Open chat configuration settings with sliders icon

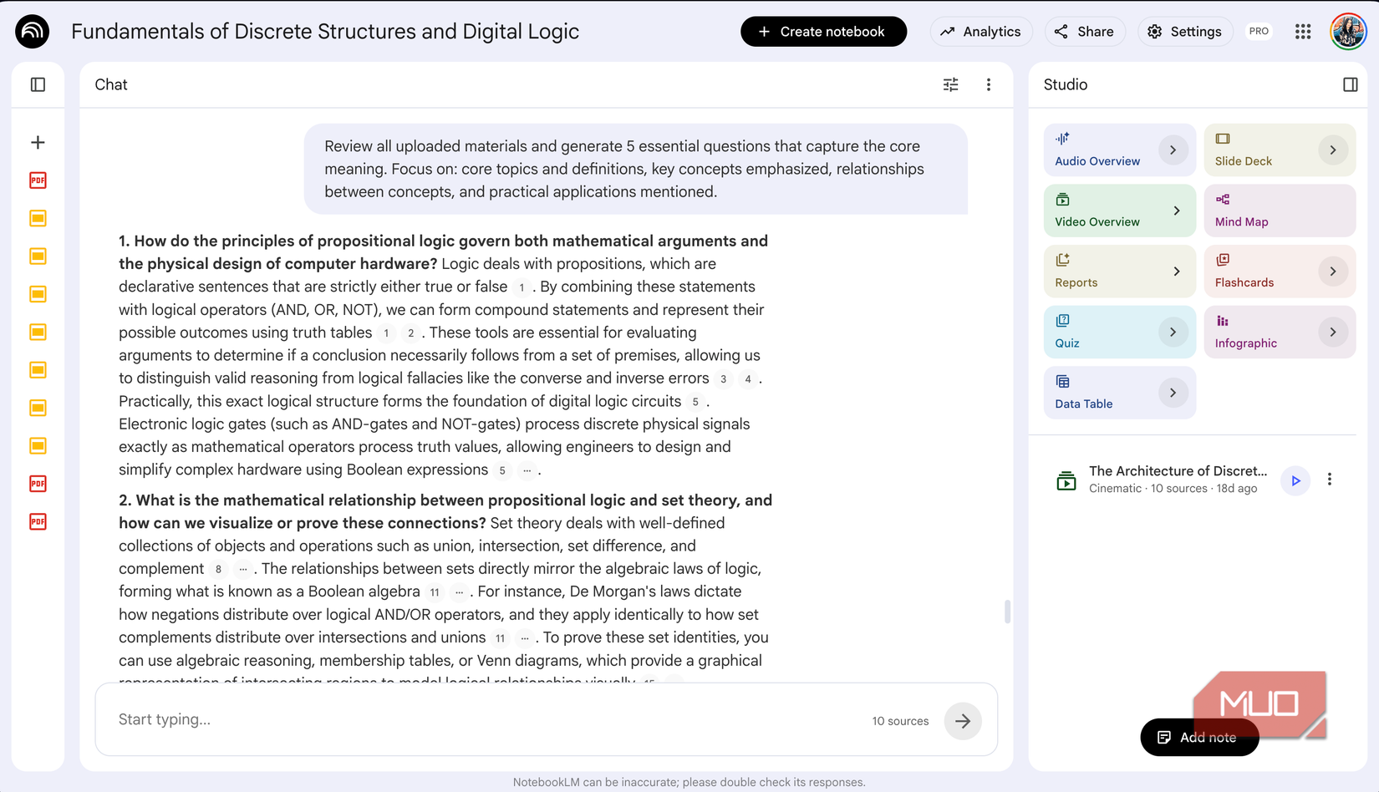coord(949,84)
